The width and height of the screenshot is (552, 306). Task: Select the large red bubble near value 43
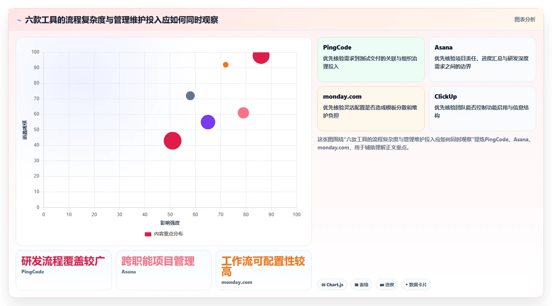tap(173, 141)
